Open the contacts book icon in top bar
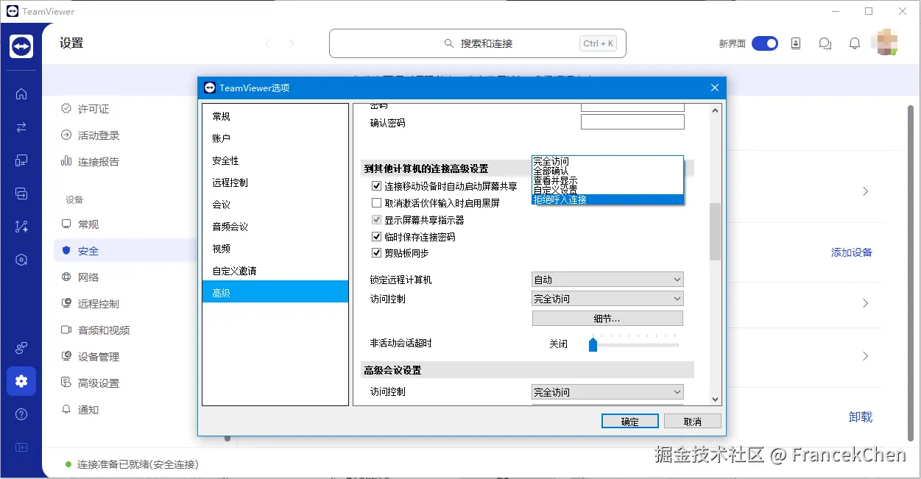921x479 pixels. 796,43
